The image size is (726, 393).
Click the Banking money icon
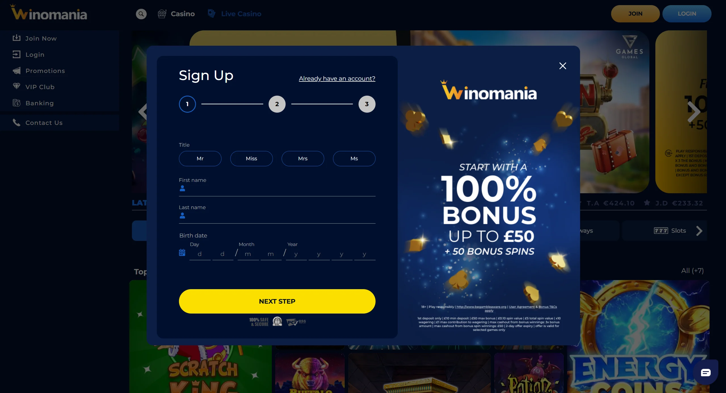pos(17,103)
